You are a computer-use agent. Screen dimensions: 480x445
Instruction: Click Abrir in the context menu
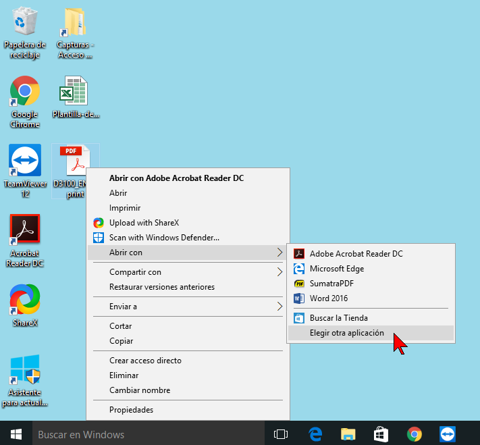[188, 193]
